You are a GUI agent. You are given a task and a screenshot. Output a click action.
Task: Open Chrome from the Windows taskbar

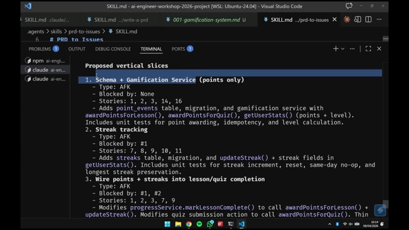(189, 224)
